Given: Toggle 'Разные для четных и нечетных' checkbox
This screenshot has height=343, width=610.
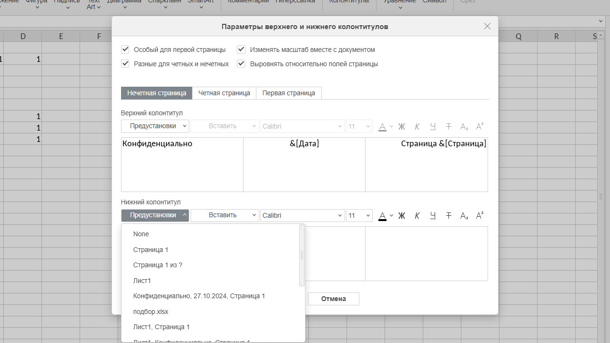Looking at the screenshot, I should click(125, 64).
